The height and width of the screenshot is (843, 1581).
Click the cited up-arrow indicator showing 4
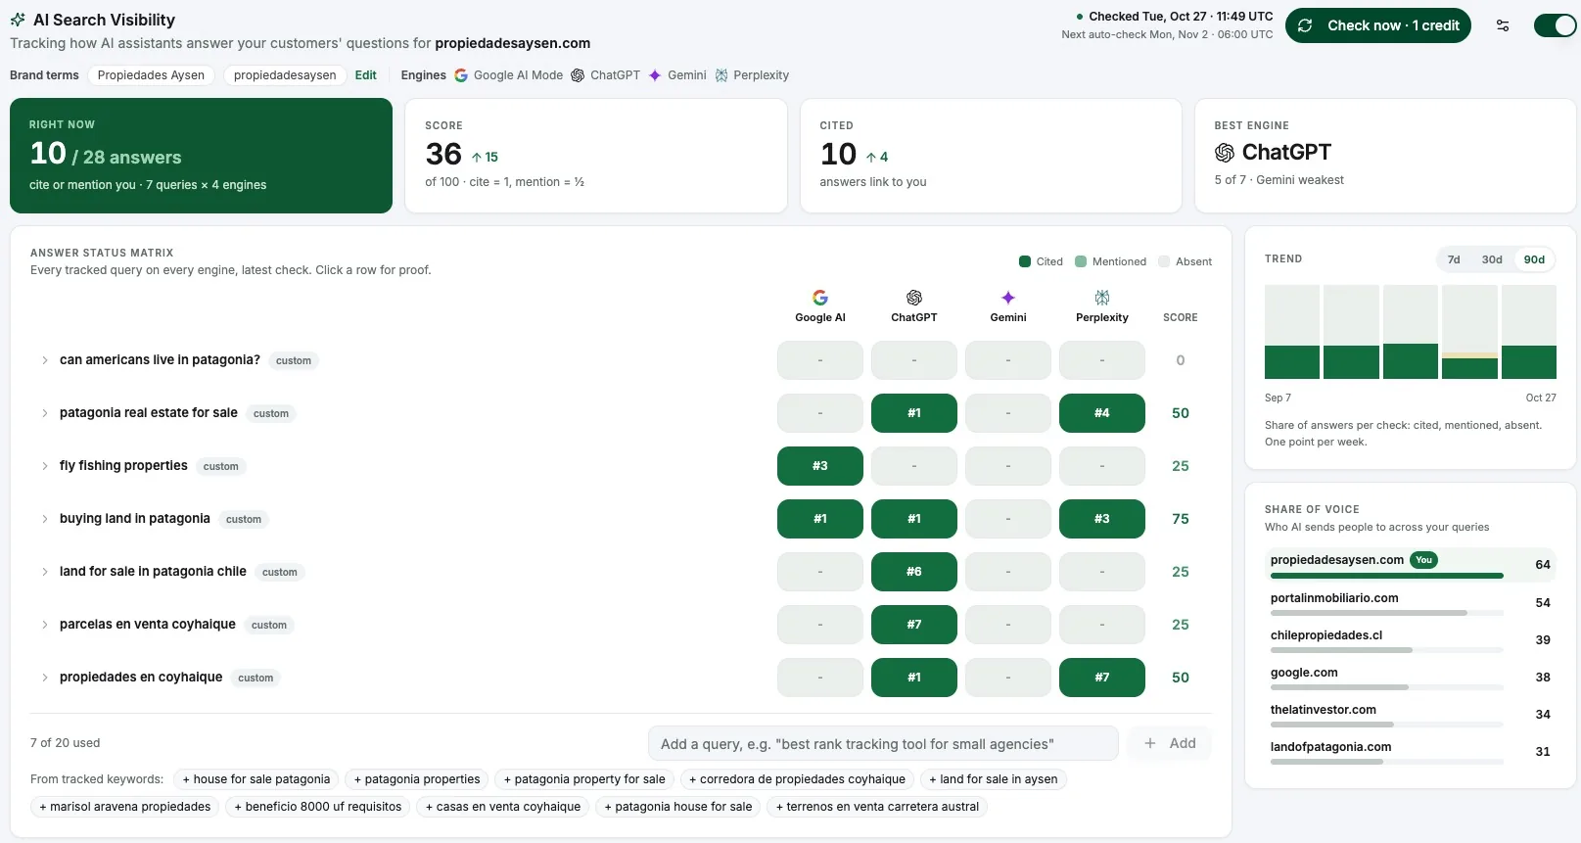(877, 157)
